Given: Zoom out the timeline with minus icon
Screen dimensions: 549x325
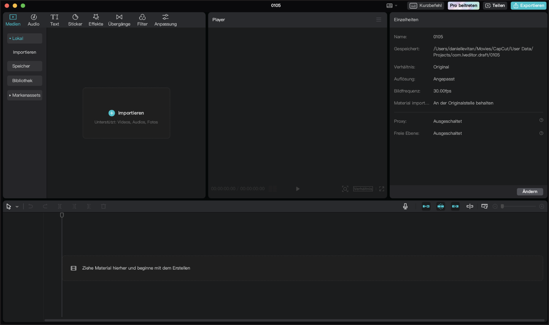Looking at the screenshot, I should 495,206.
